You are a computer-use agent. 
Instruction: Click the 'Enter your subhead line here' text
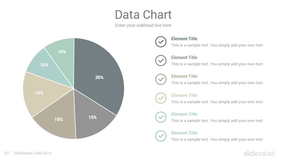click(143, 25)
